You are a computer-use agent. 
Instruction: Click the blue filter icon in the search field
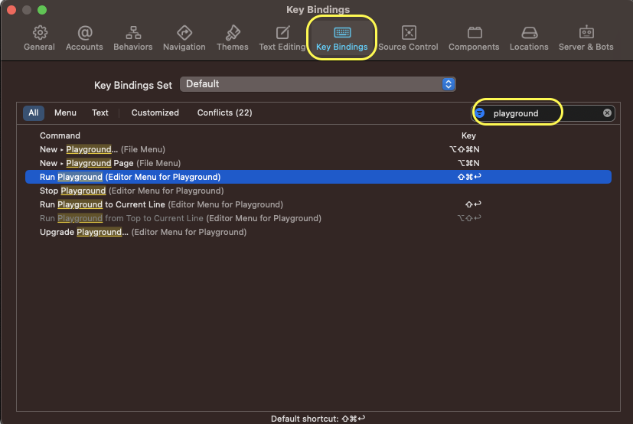(480, 113)
